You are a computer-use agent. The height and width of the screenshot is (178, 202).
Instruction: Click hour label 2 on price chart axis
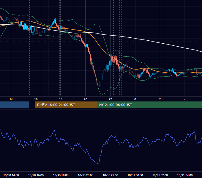coord(160,99)
